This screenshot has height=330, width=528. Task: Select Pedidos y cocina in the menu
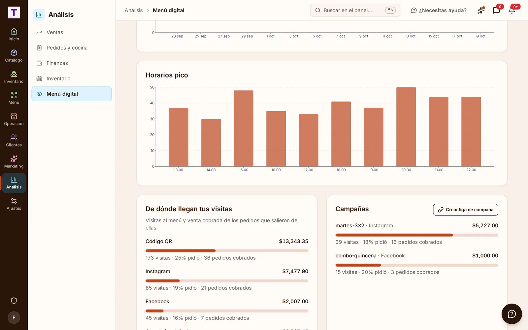(x=72, y=48)
